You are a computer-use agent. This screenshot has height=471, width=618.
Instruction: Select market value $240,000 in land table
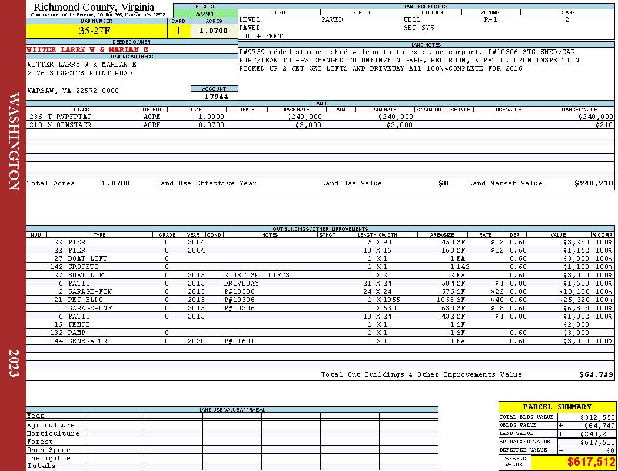pos(596,117)
